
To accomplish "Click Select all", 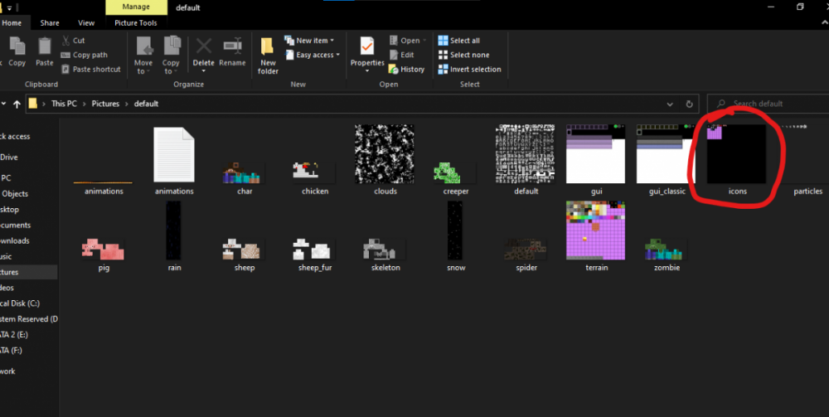I will coord(459,40).
